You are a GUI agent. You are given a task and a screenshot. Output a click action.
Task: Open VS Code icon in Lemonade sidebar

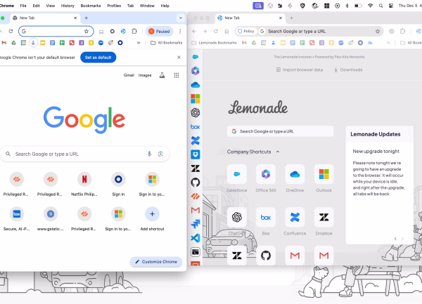[x=196, y=238]
